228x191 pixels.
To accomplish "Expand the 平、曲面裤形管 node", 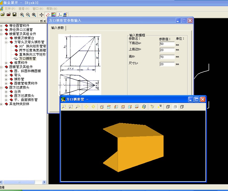I will tap(6, 100).
